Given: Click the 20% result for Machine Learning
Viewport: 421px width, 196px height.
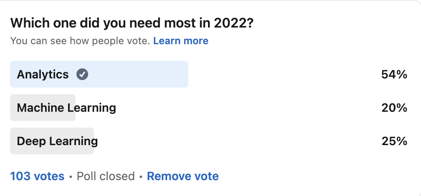Looking at the screenshot, I should pyautogui.click(x=394, y=108).
